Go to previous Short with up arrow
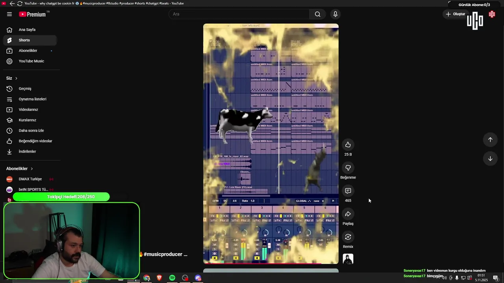 (490, 140)
